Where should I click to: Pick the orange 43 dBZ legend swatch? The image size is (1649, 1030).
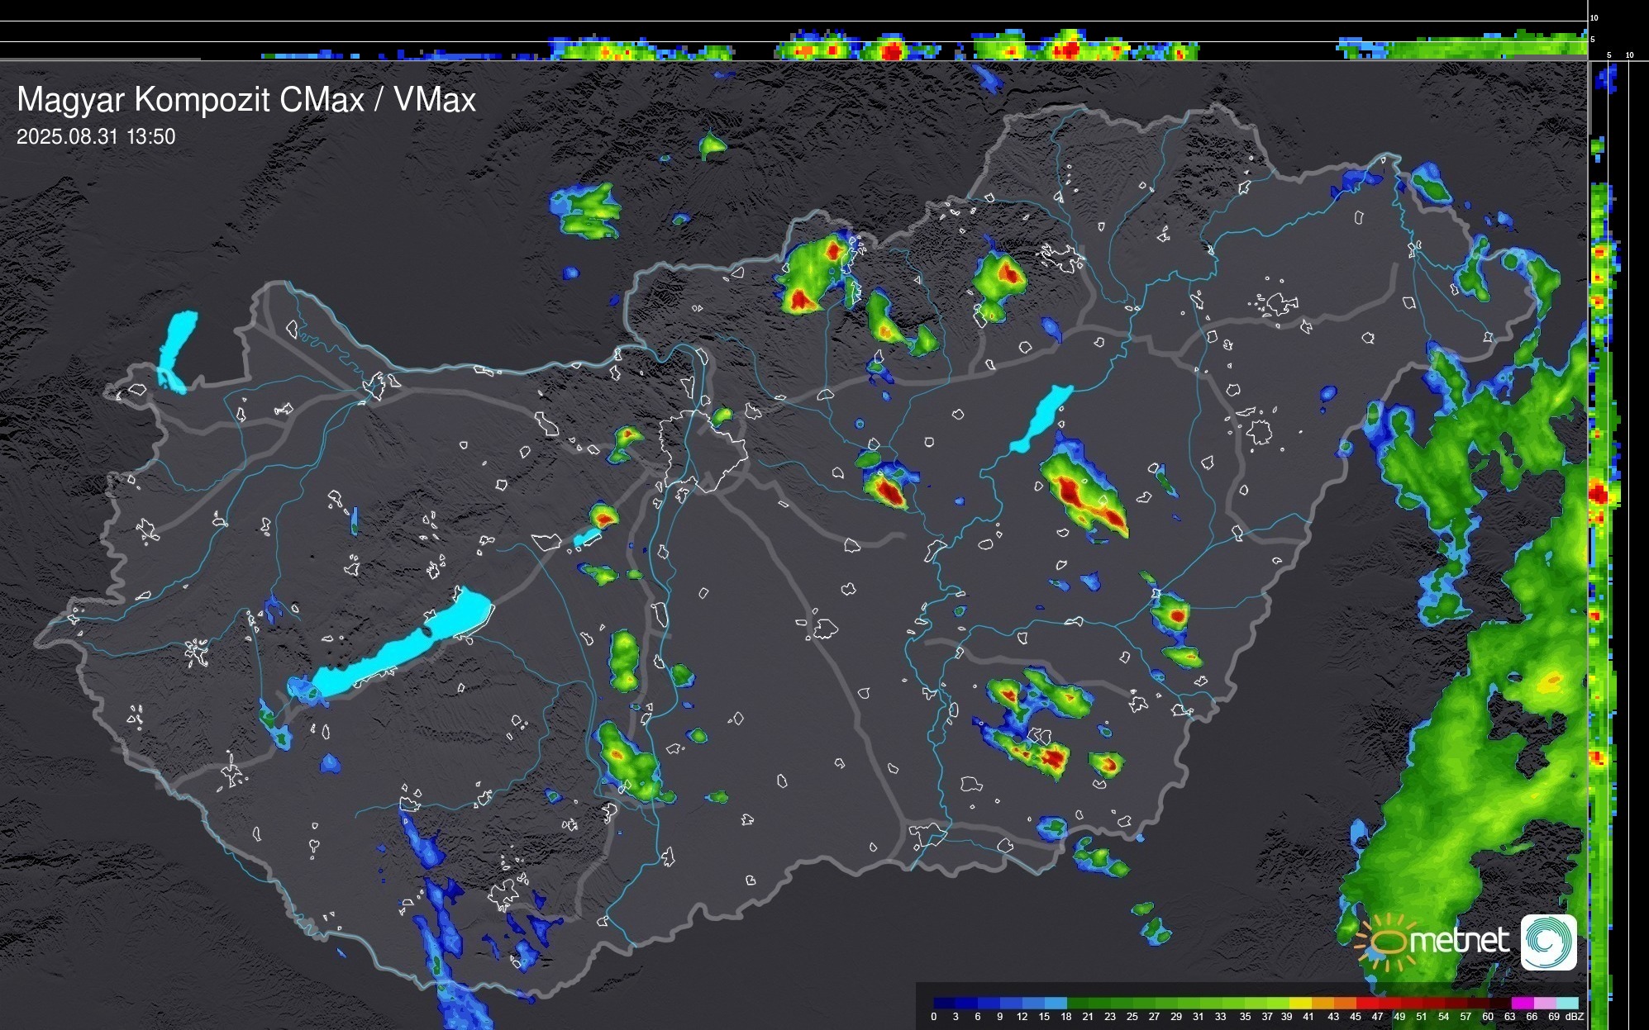pyautogui.click(x=1345, y=1003)
